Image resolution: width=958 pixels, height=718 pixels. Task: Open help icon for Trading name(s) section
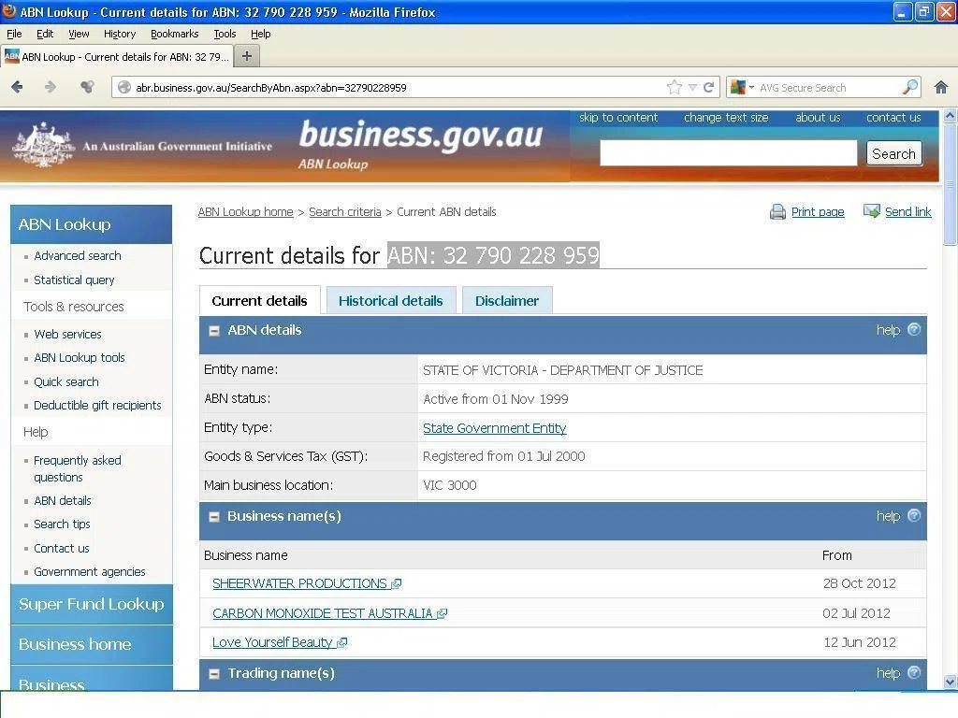click(x=914, y=673)
